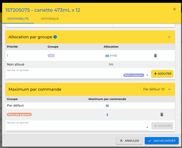Delete the Mauvais payeurs maximum row

click(162, 114)
